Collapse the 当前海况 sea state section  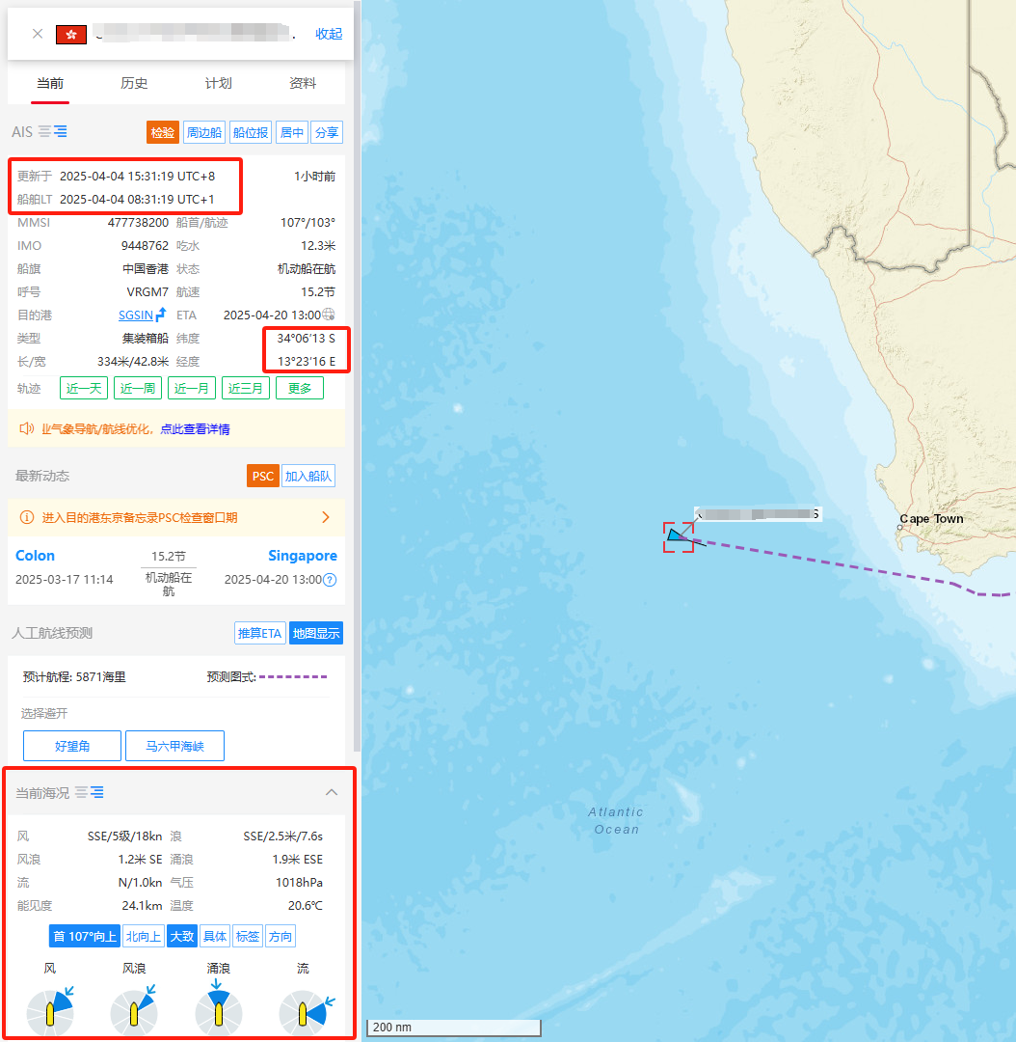[332, 792]
